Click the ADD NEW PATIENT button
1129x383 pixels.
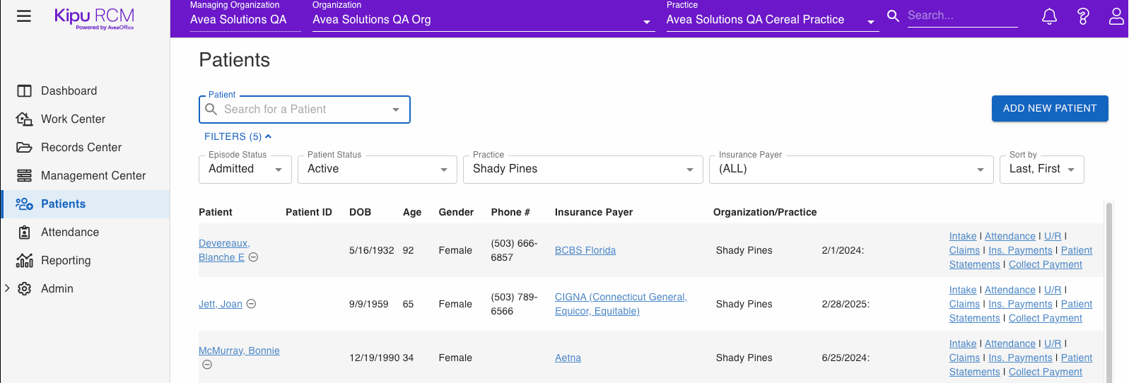[1049, 108]
